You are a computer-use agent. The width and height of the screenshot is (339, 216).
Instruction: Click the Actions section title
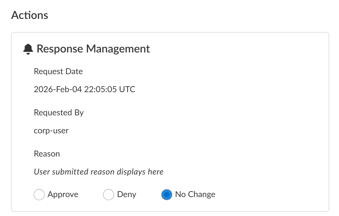click(30, 15)
